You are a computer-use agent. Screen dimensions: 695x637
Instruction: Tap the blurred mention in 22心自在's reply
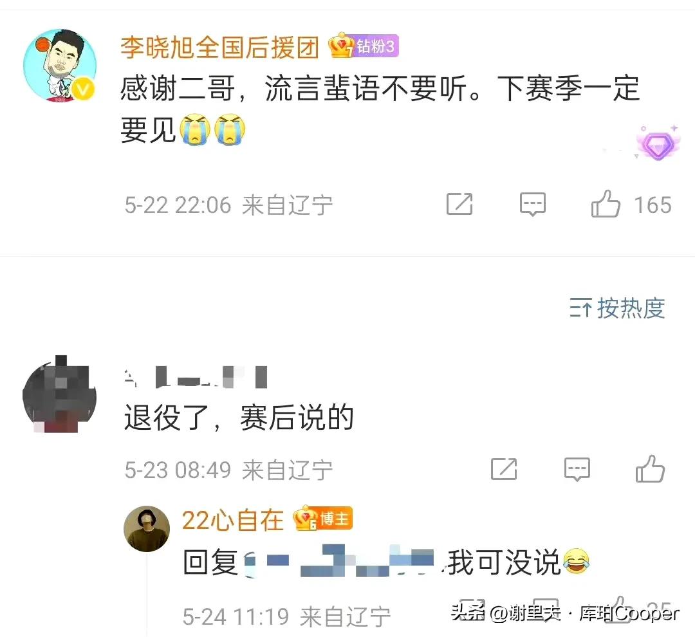click(340, 561)
